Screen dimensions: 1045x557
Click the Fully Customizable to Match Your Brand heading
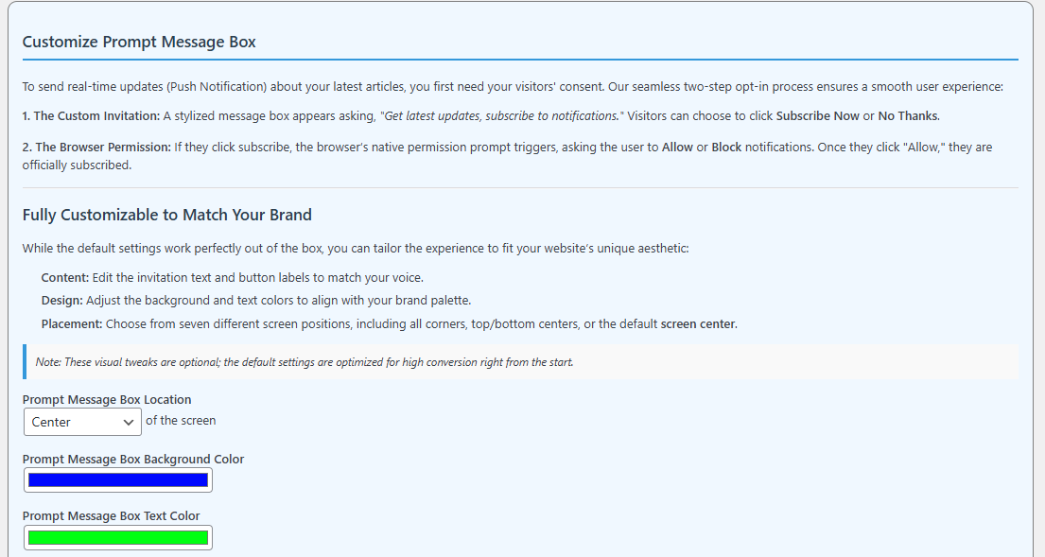(167, 216)
